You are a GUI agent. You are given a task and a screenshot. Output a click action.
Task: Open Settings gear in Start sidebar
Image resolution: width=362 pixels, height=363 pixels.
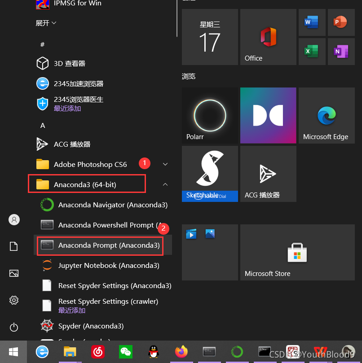pyautogui.click(x=13, y=300)
